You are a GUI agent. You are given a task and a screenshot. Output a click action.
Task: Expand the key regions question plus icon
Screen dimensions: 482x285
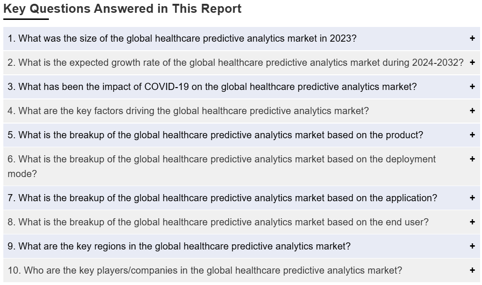(x=472, y=246)
